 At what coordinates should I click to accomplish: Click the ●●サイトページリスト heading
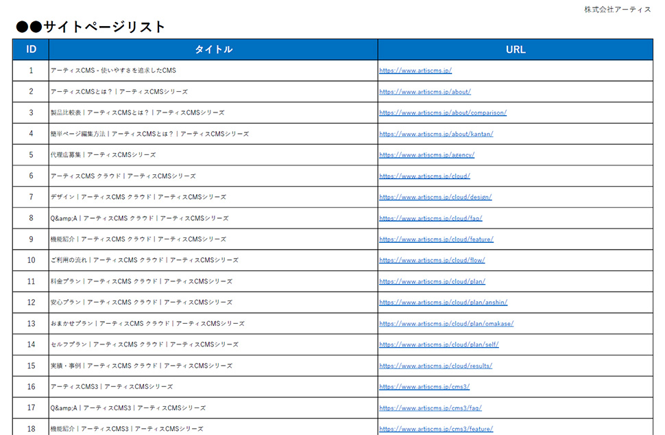[x=90, y=27]
